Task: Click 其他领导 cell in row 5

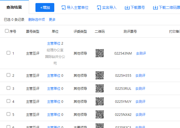Action: click(x=80, y=114)
